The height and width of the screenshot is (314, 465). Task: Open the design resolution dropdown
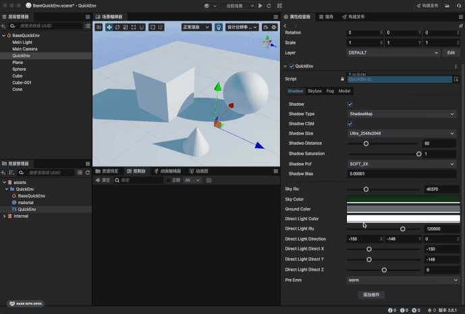click(x=242, y=27)
